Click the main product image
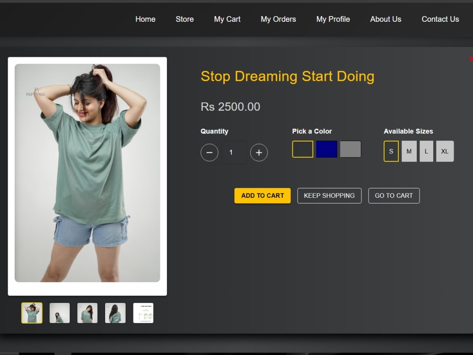Viewport: 473px width, 355px height. click(88, 173)
